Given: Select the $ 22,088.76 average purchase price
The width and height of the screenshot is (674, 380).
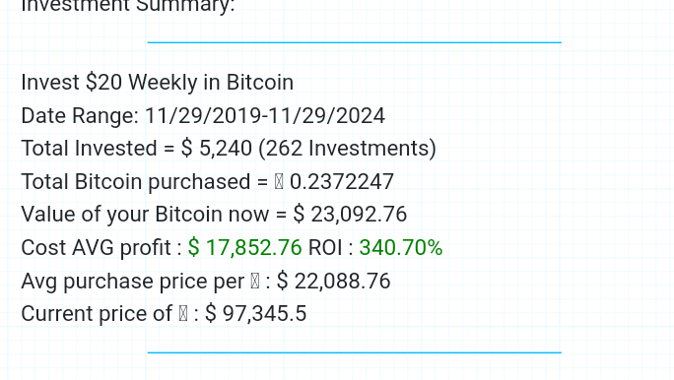Looking at the screenshot, I should coord(334,282).
